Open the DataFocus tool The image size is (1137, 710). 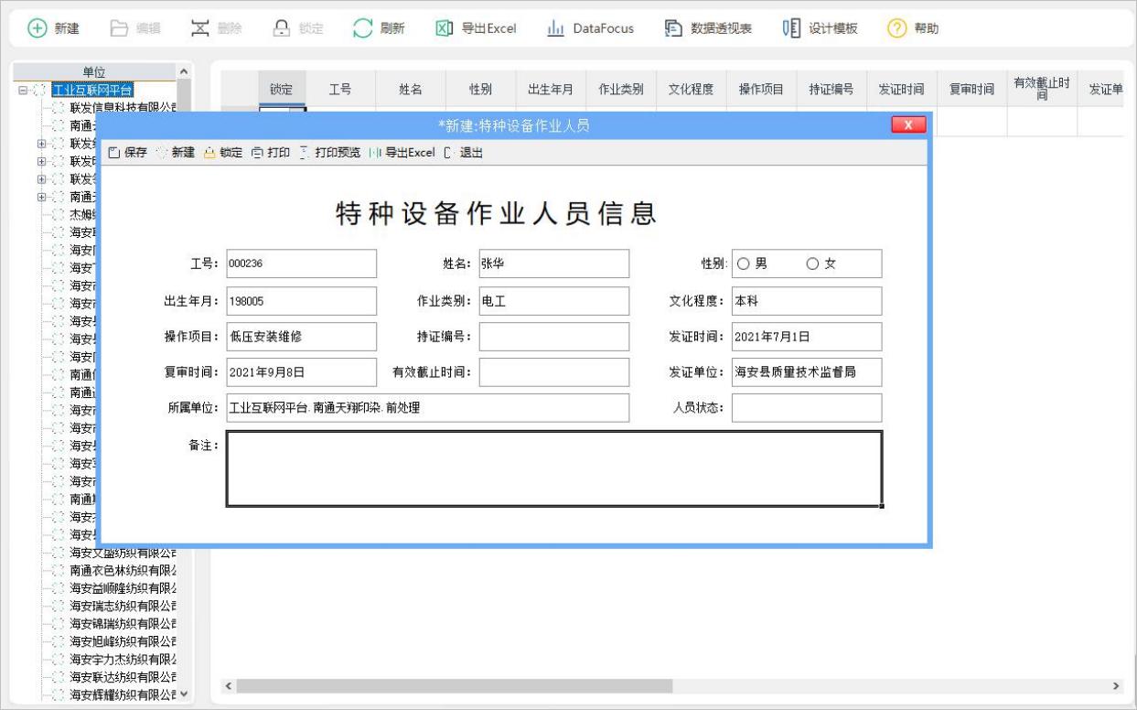tap(590, 28)
